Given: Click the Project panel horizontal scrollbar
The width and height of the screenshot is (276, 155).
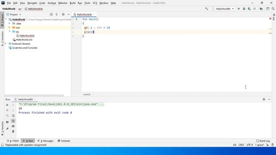Looking at the screenshot, I should point(34,96).
